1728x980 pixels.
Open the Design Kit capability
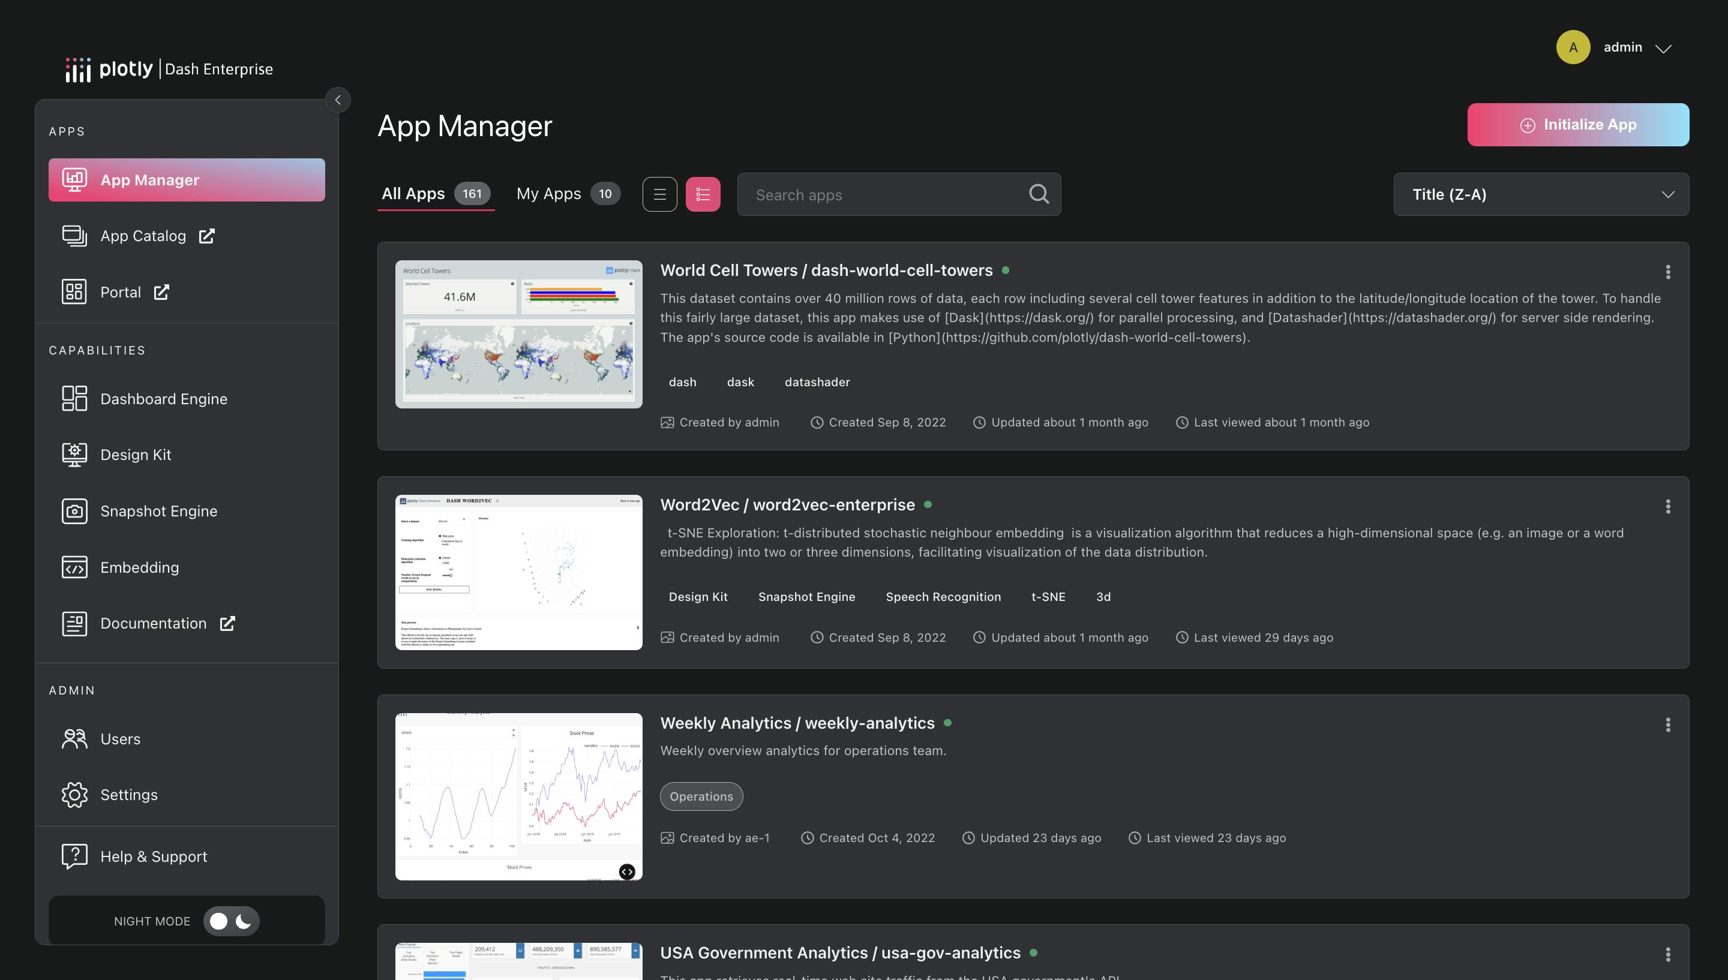point(136,455)
